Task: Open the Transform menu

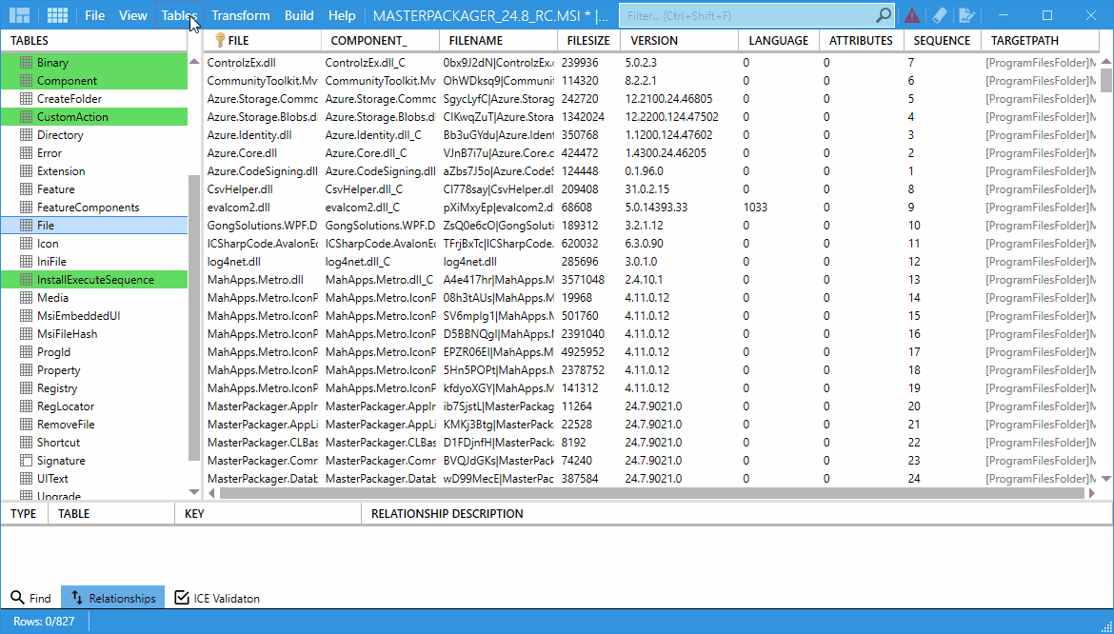Action: (x=241, y=15)
